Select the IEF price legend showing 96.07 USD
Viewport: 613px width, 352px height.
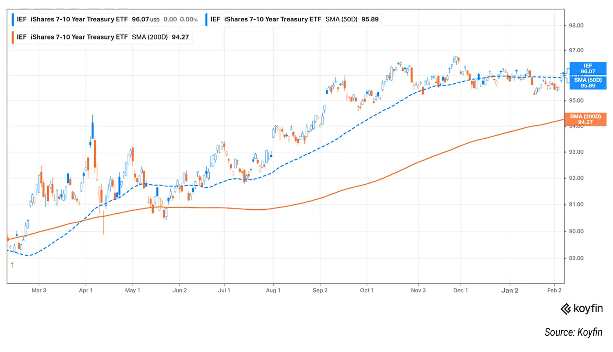point(106,19)
